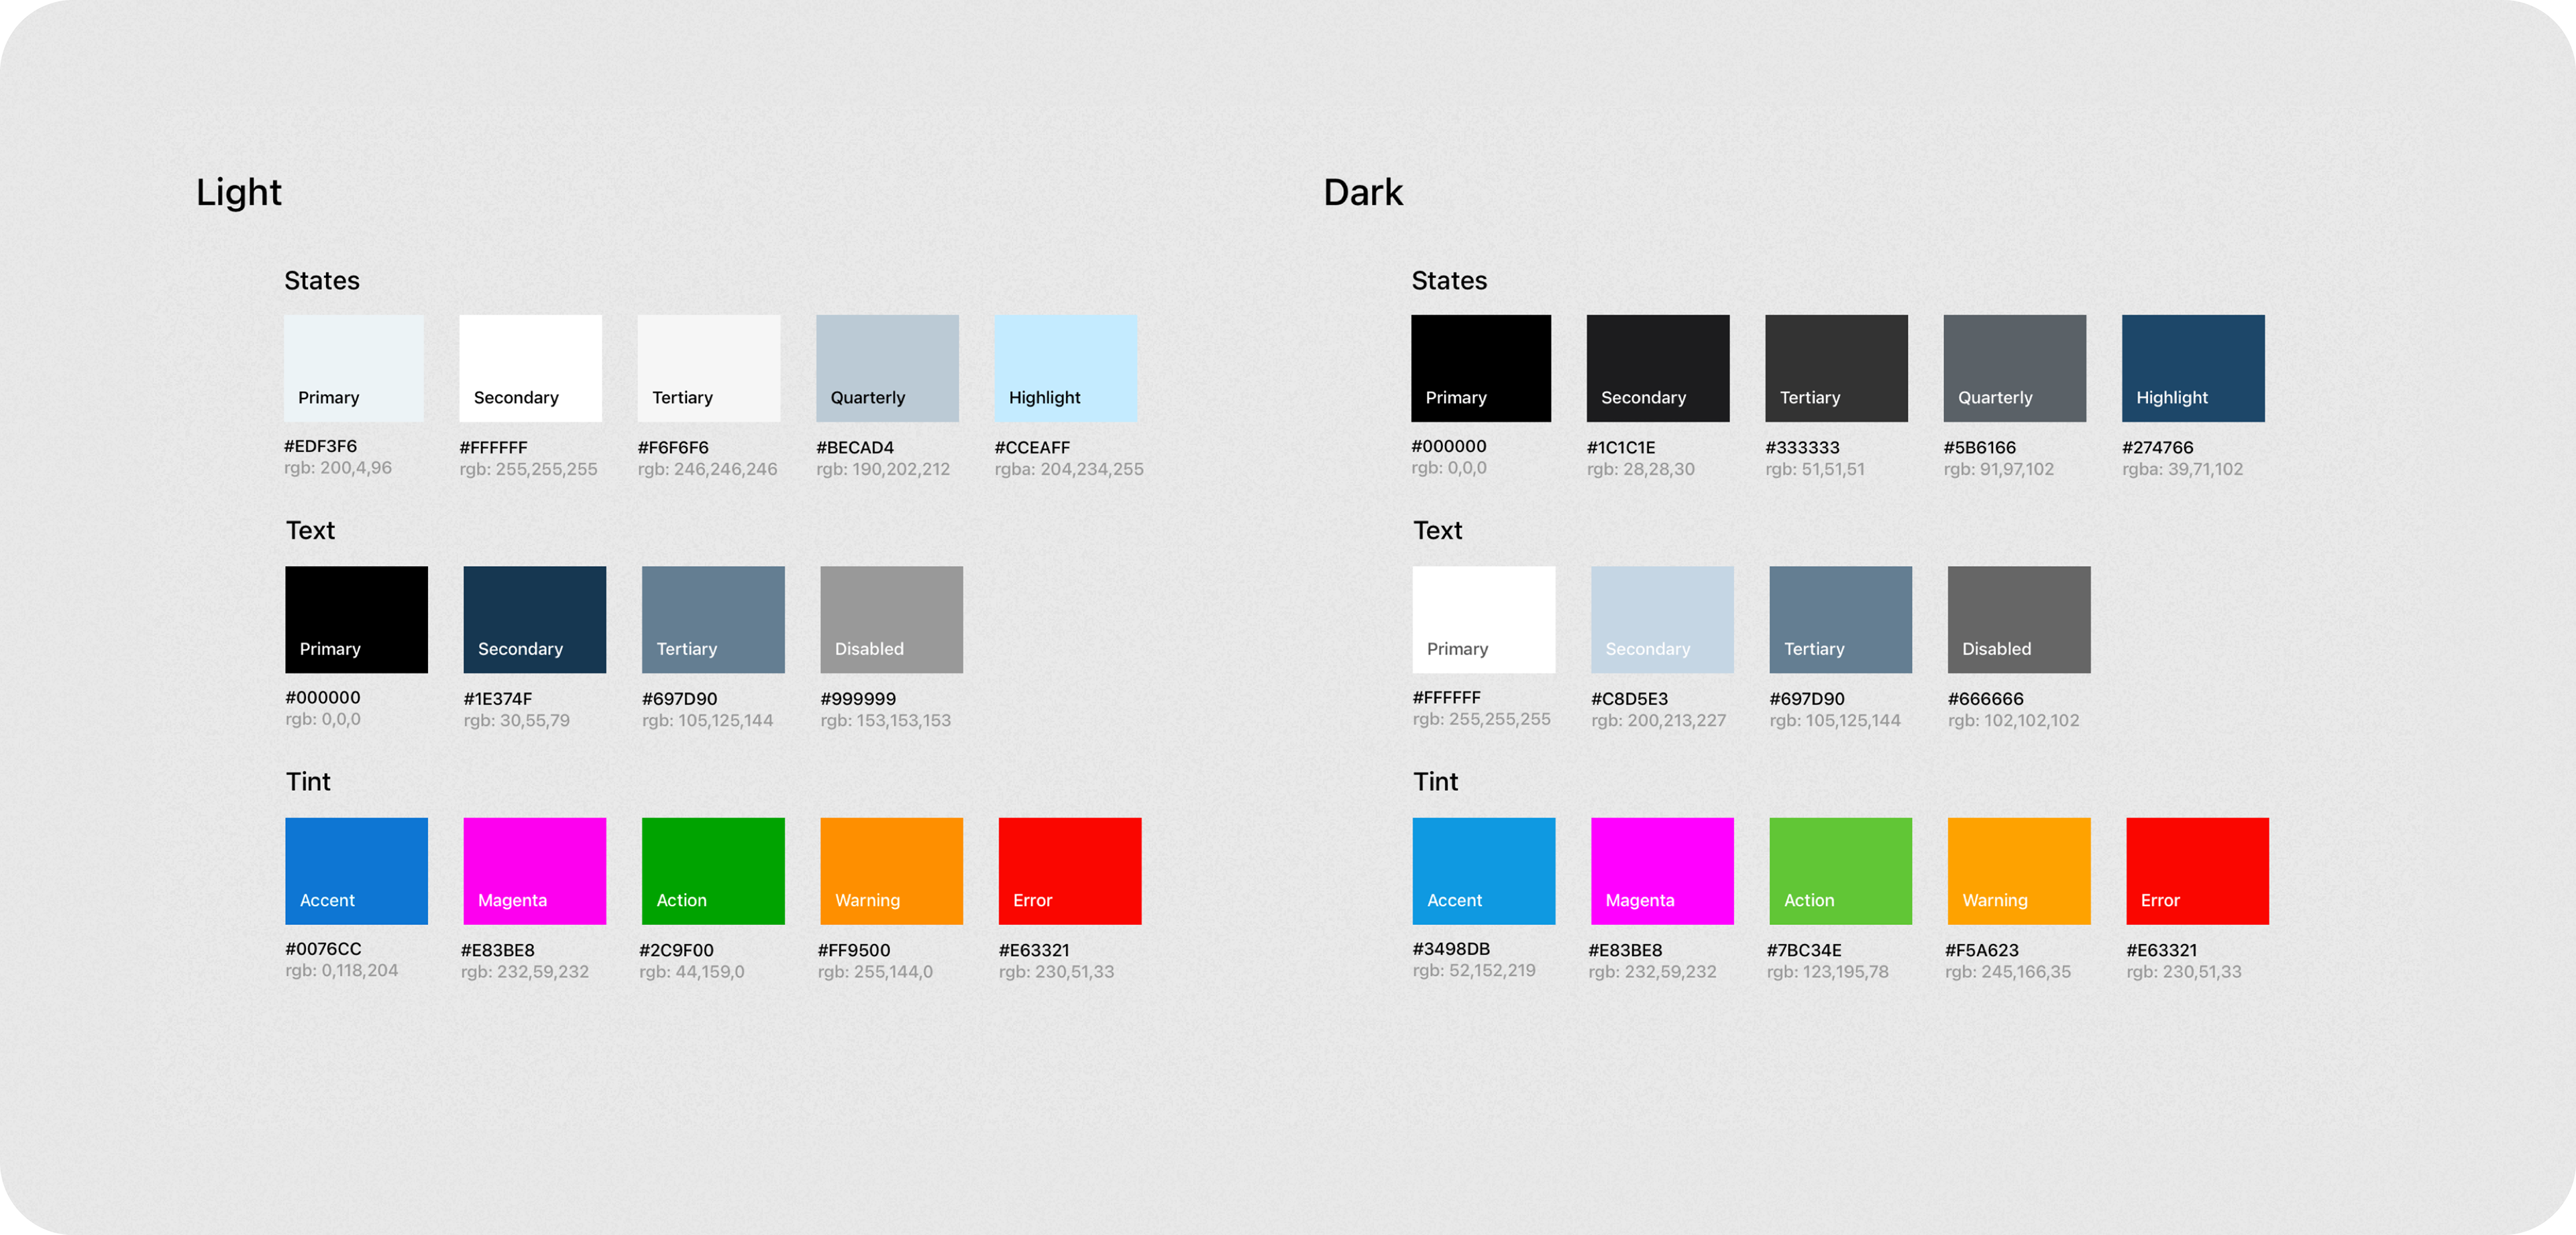The height and width of the screenshot is (1235, 2576).
Task: Click States heading under Light
Action: click(322, 281)
